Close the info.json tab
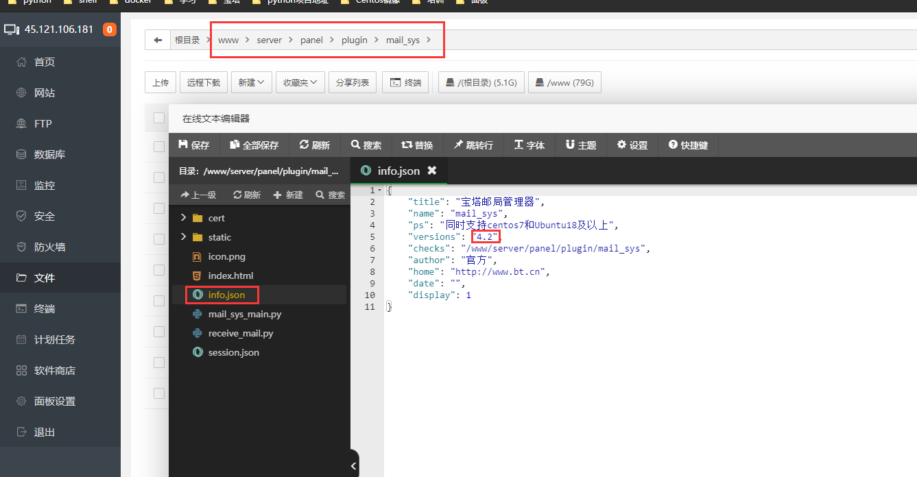 click(432, 171)
